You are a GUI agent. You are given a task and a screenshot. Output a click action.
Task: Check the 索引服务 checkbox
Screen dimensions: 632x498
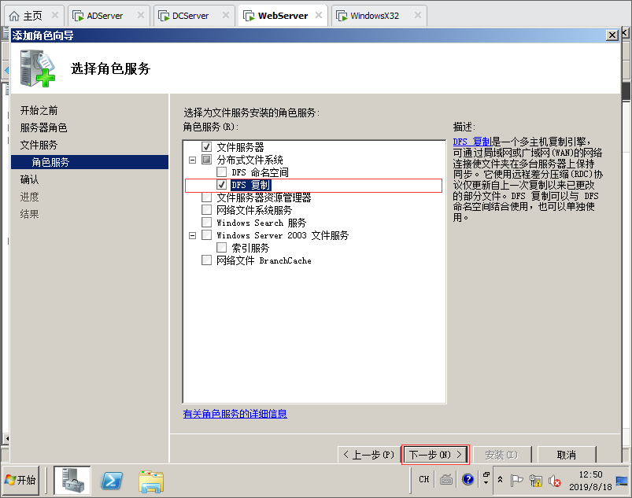tap(222, 247)
